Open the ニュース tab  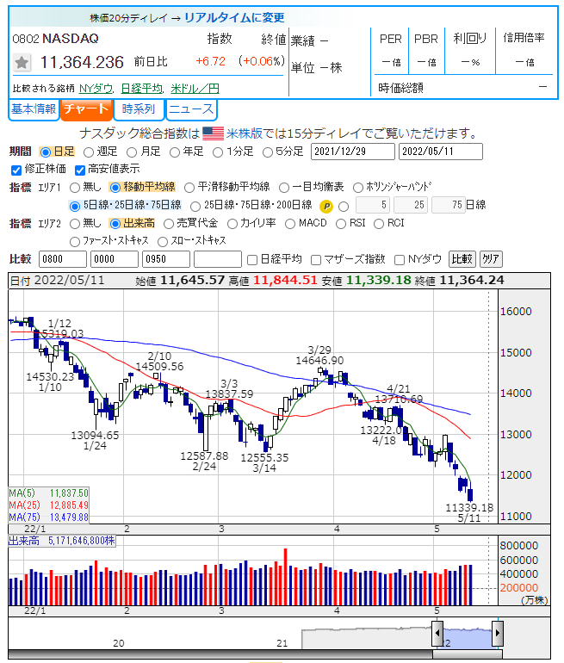pos(190,109)
